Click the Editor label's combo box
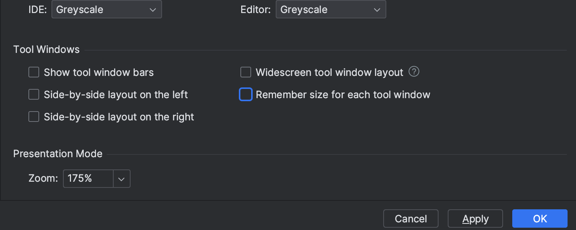Viewport: 576px width, 230px height. 330,9
